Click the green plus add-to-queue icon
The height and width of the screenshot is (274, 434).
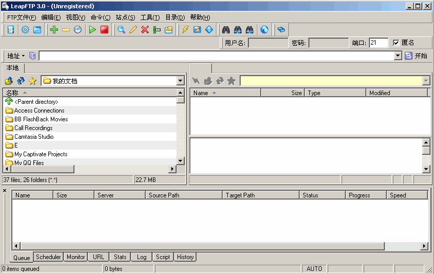tap(54, 30)
